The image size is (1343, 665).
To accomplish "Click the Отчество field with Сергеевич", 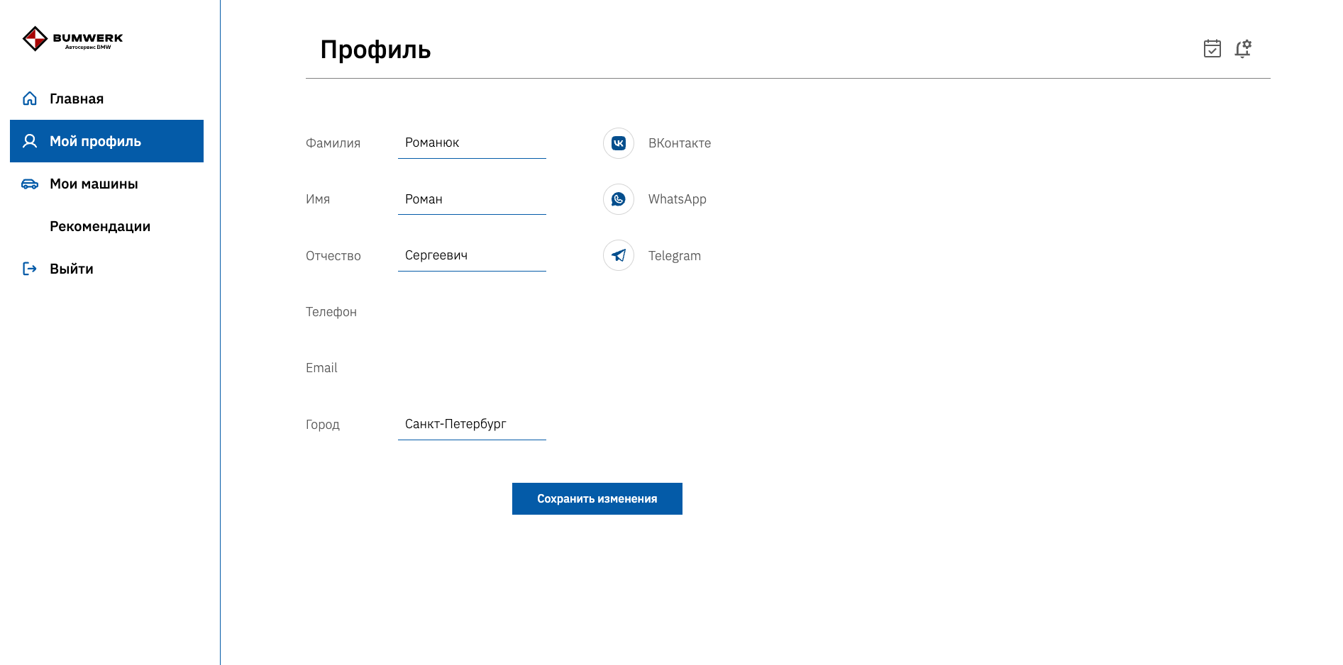I will click(472, 256).
